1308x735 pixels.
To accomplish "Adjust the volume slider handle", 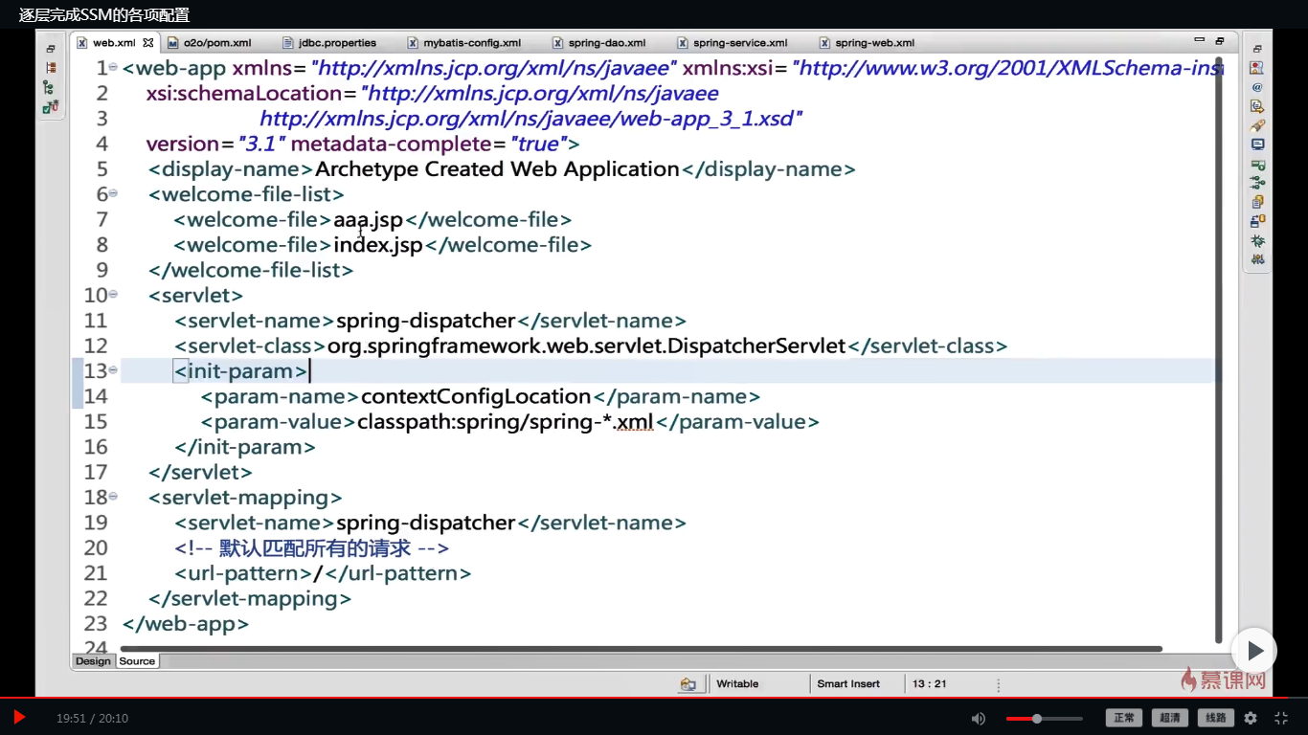I will pyautogui.click(x=1036, y=718).
